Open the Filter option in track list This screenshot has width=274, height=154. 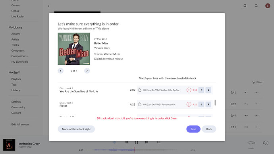pos(257,82)
